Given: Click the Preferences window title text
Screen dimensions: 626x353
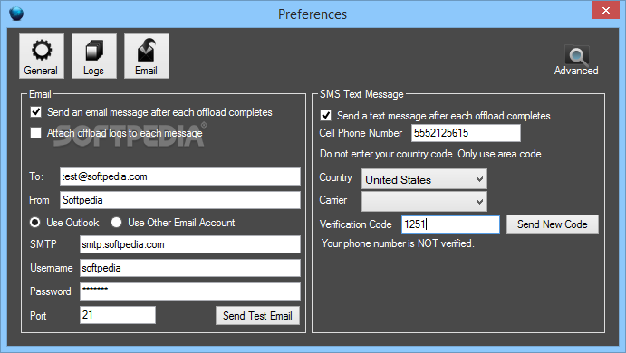Looking at the screenshot, I should coord(313,14).
